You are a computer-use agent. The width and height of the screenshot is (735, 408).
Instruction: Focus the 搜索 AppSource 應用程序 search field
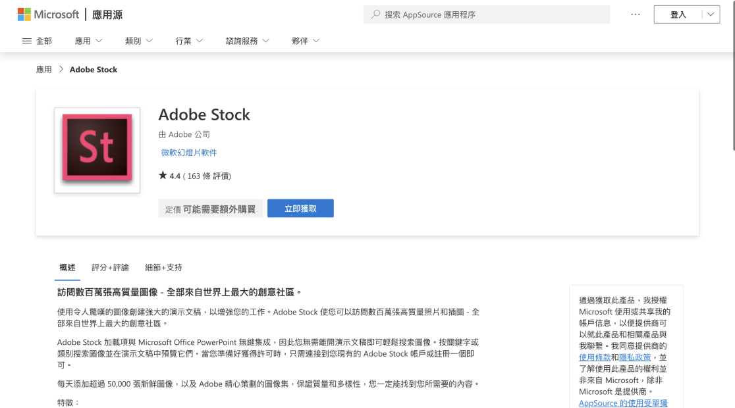point(487,14)
